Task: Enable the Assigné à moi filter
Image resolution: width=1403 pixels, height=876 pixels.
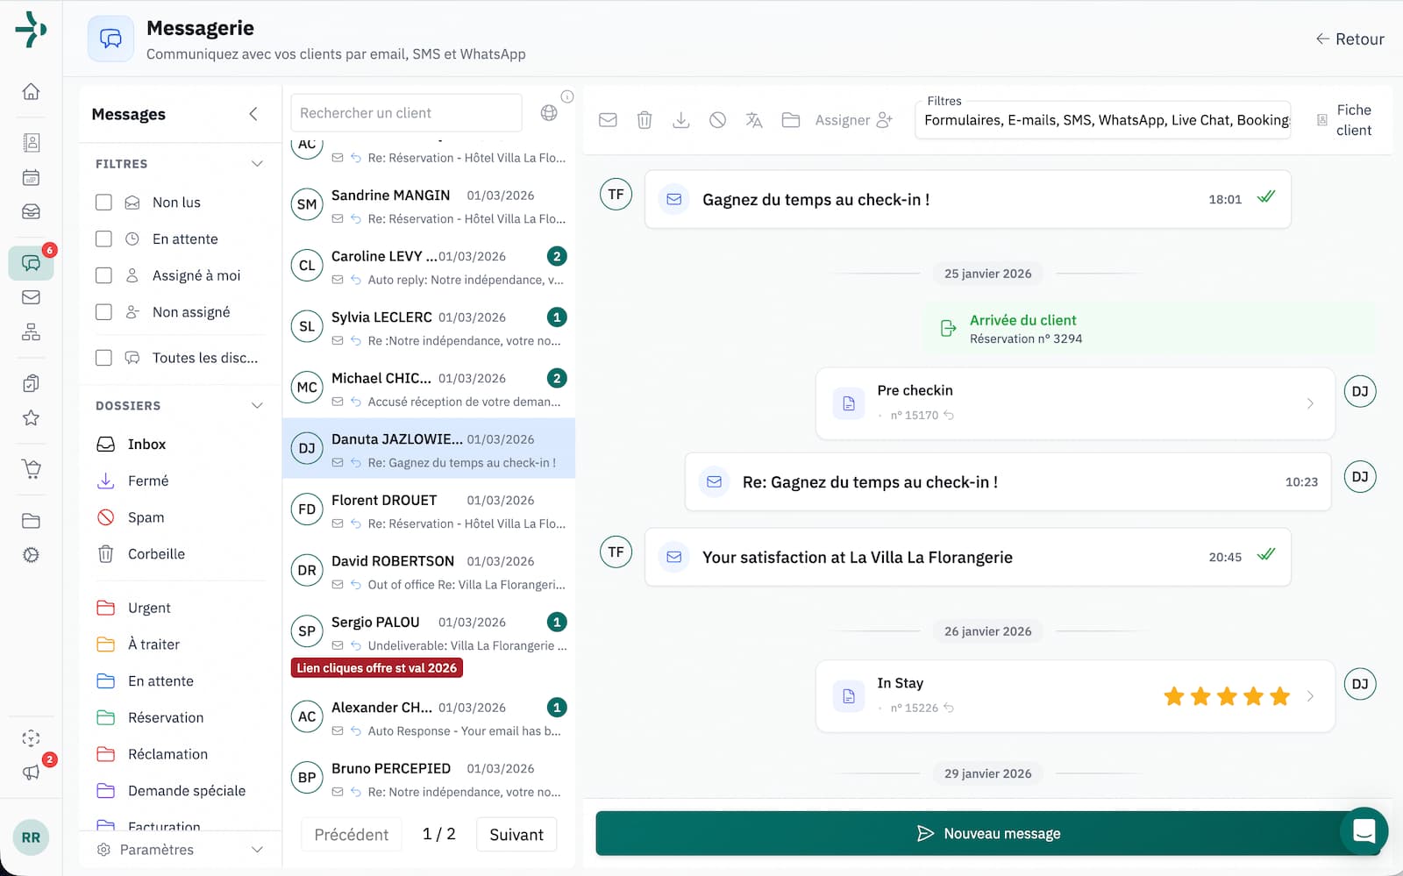Action: click(x=103, y=274)
